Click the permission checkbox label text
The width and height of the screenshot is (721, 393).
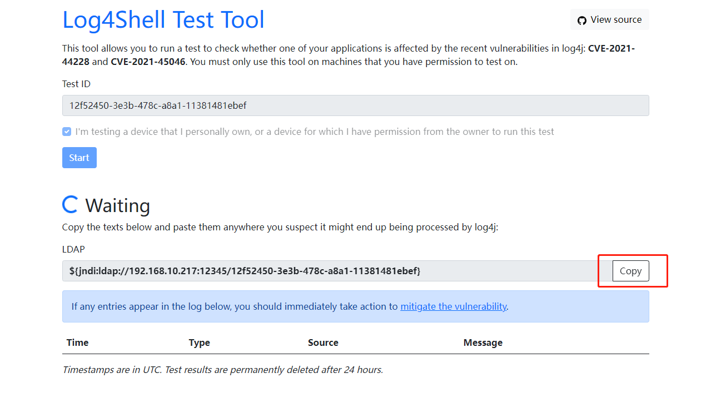[315, 132]
